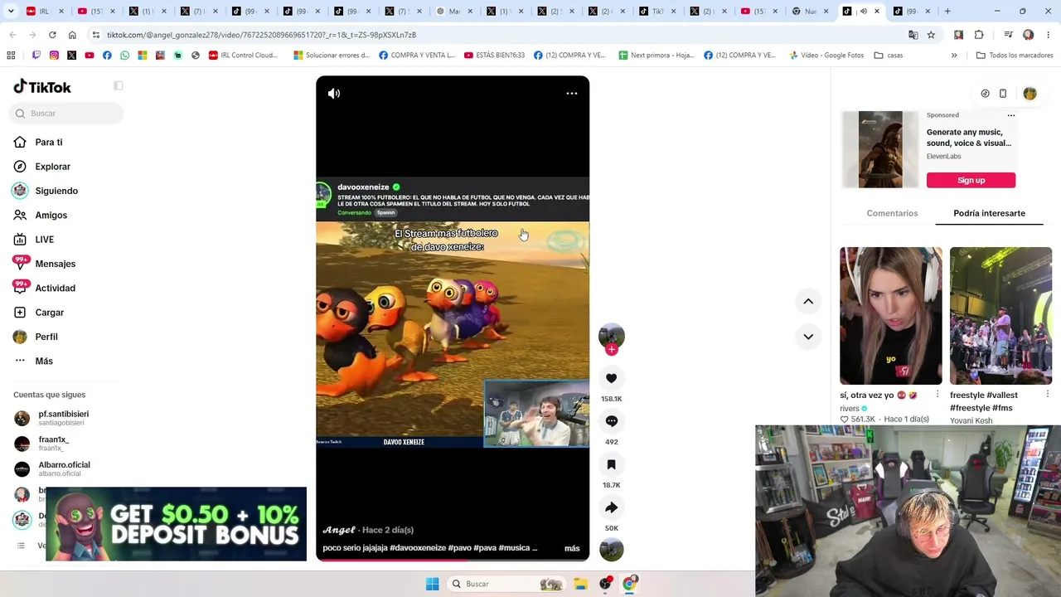Click the translate page icon
Viewport: 1061px width, 597px height.
click(913, 35)
